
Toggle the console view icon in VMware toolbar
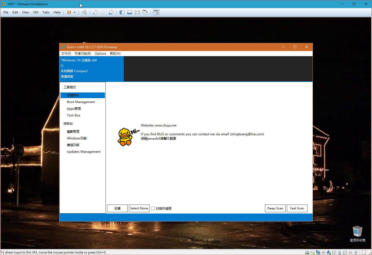(156, 12)
